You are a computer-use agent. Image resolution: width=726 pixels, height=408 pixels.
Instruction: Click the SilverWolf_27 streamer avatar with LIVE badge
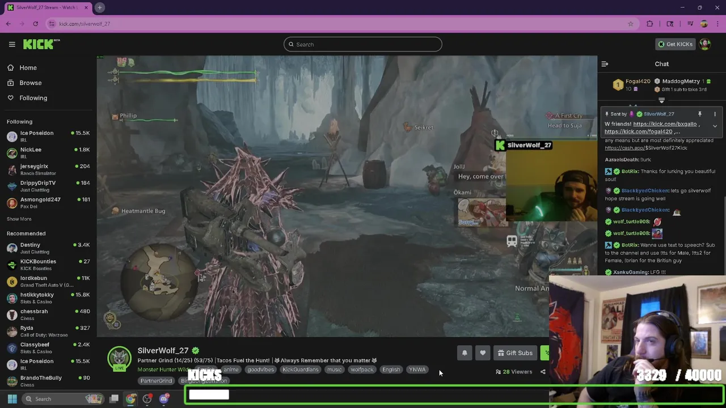pos(120,359)
